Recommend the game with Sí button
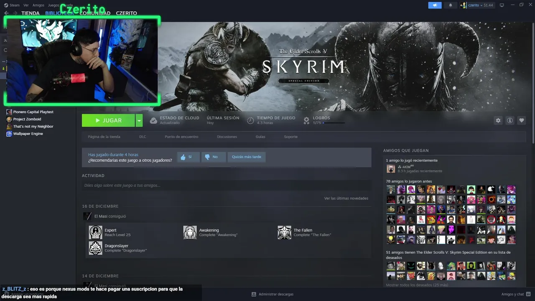This screenshot has height=301, width=535. 188,157
